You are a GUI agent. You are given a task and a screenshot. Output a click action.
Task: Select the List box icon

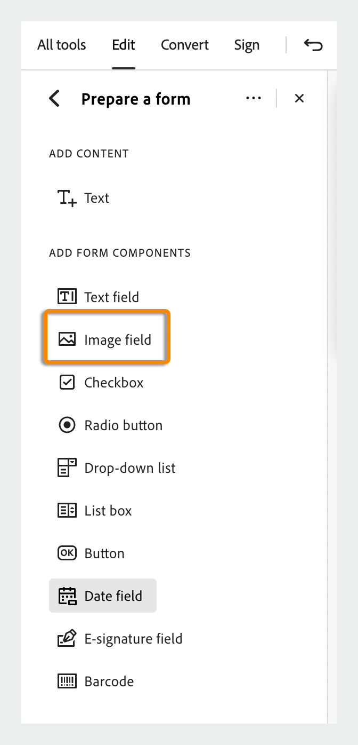coord(67,511)
